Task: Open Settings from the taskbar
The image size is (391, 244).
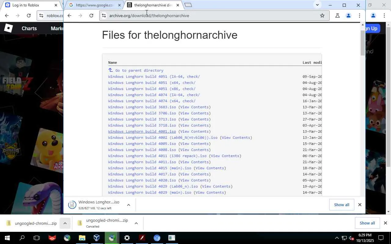Action: click(127, 238)
